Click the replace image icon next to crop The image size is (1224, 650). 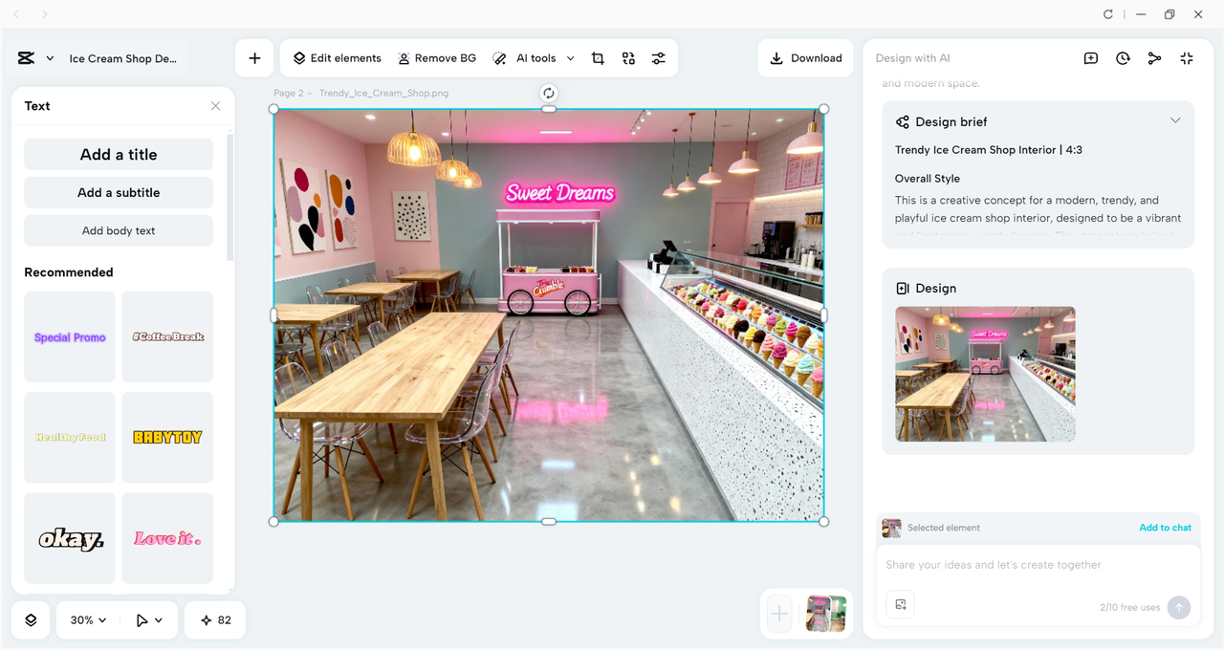tap(628, 57)
